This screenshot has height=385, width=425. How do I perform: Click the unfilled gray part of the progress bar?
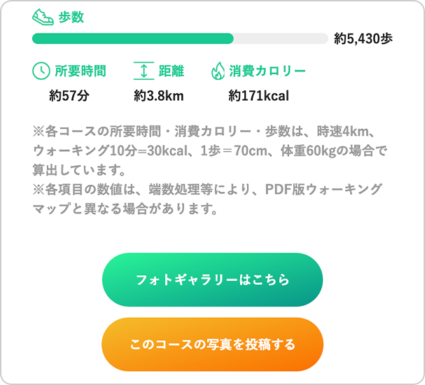pos(280,38)
